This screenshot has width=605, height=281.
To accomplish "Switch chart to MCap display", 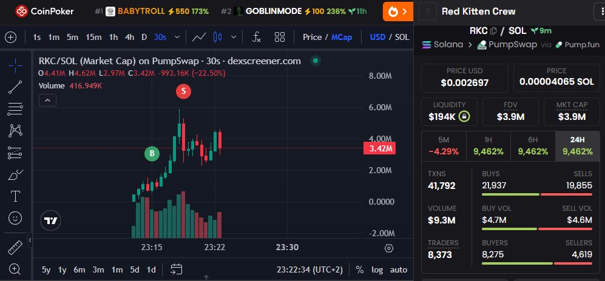I will pos(342,38).
